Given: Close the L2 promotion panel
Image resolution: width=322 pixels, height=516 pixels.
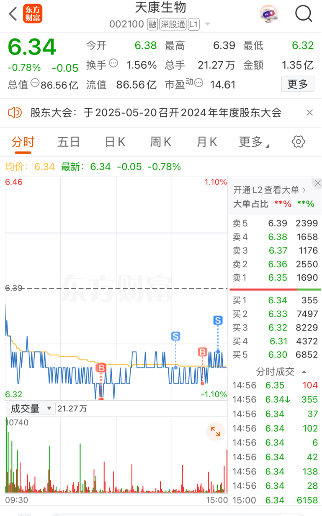Looking at the screenshot, I should [x=317, y=183].
